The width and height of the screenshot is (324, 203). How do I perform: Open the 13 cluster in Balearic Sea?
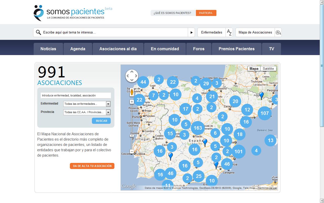point(271,140)
